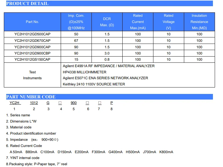Click the DCR Max. column header
The height and width of the screenshot is (167, 223).
(107, 22)
